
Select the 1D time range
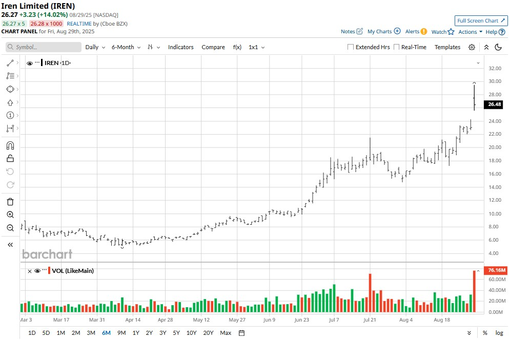coord(32,333)
